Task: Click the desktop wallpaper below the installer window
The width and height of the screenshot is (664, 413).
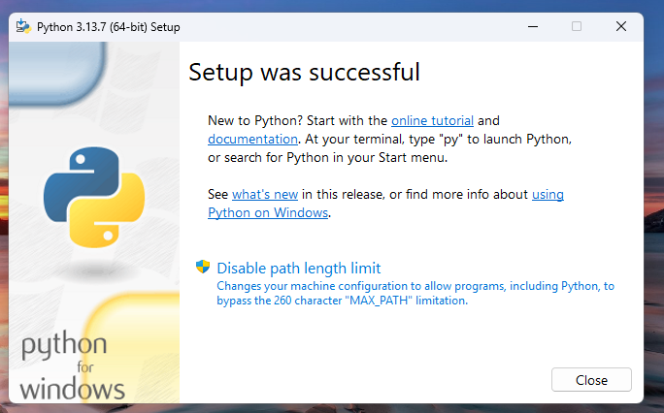Action: point(330,407)
